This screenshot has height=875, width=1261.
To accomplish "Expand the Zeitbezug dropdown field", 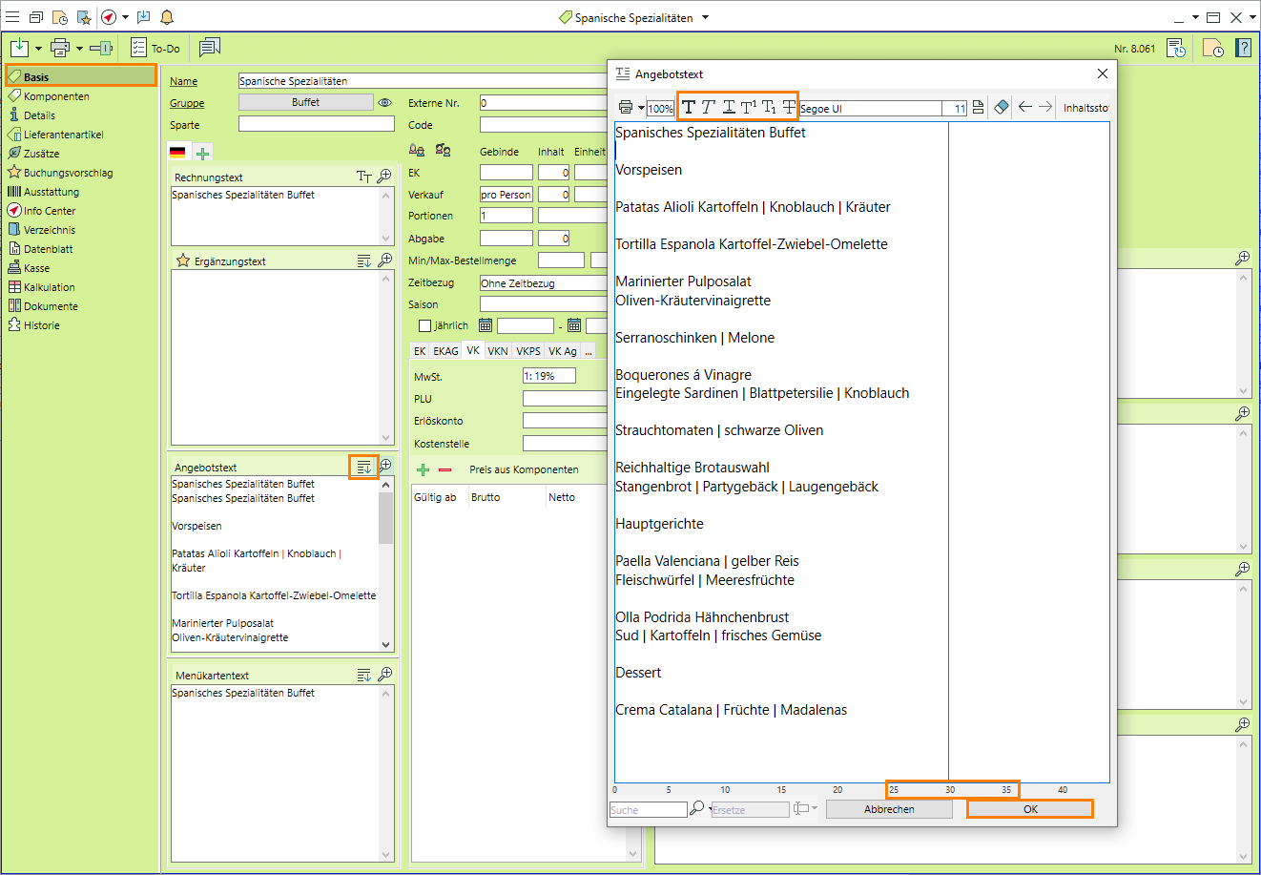I will click(x=544, y=283).
